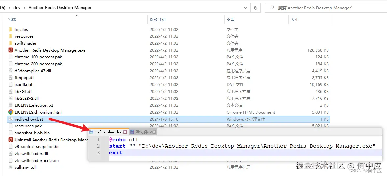Select the file name ffmpeg.dll
The height and width of the screenshot is (176, 387).
(24, 77)
